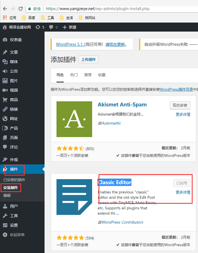Collapse sidebar with 收起菜单
The image size is (198, 253).
22,235
